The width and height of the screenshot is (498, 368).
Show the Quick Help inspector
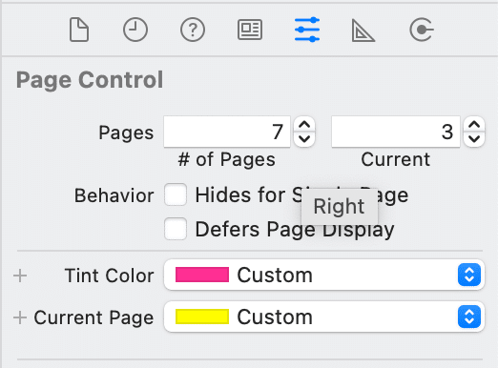(193, 30)
